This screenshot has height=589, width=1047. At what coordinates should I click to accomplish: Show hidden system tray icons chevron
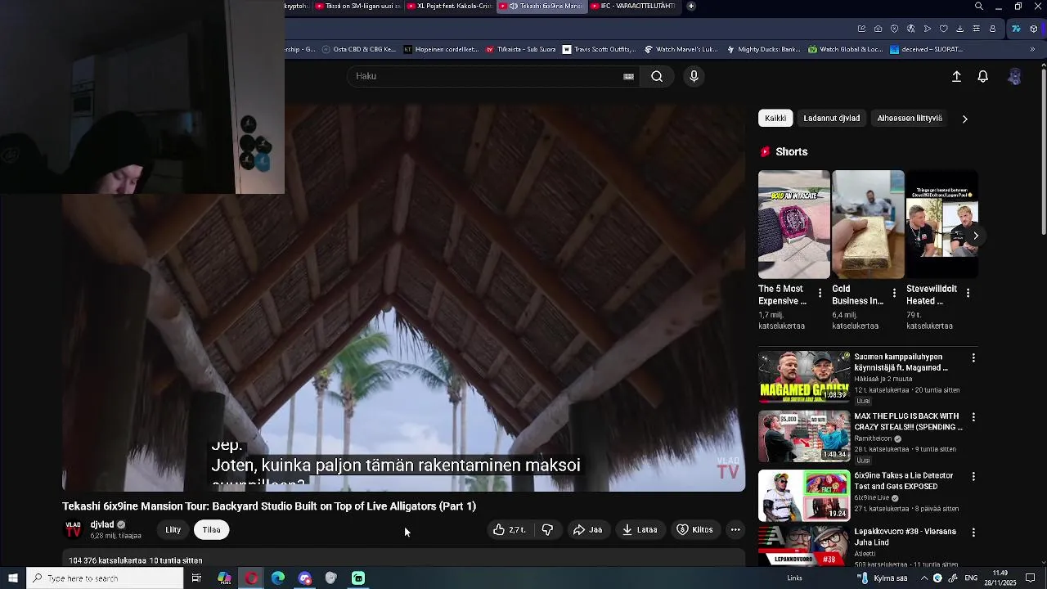click(924, 578)
